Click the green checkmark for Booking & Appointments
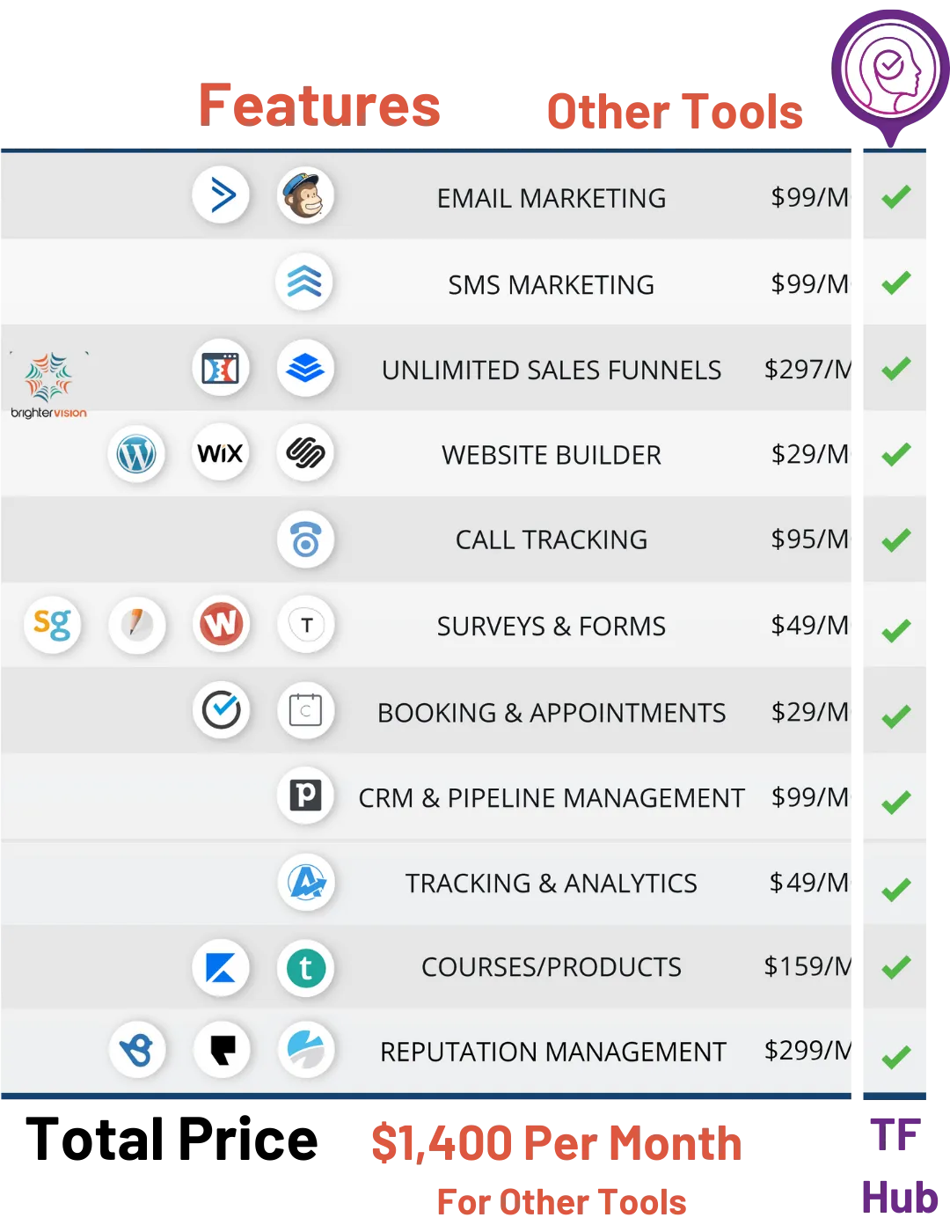This screenshot has height=1225, width=950. tap(896, 716)
